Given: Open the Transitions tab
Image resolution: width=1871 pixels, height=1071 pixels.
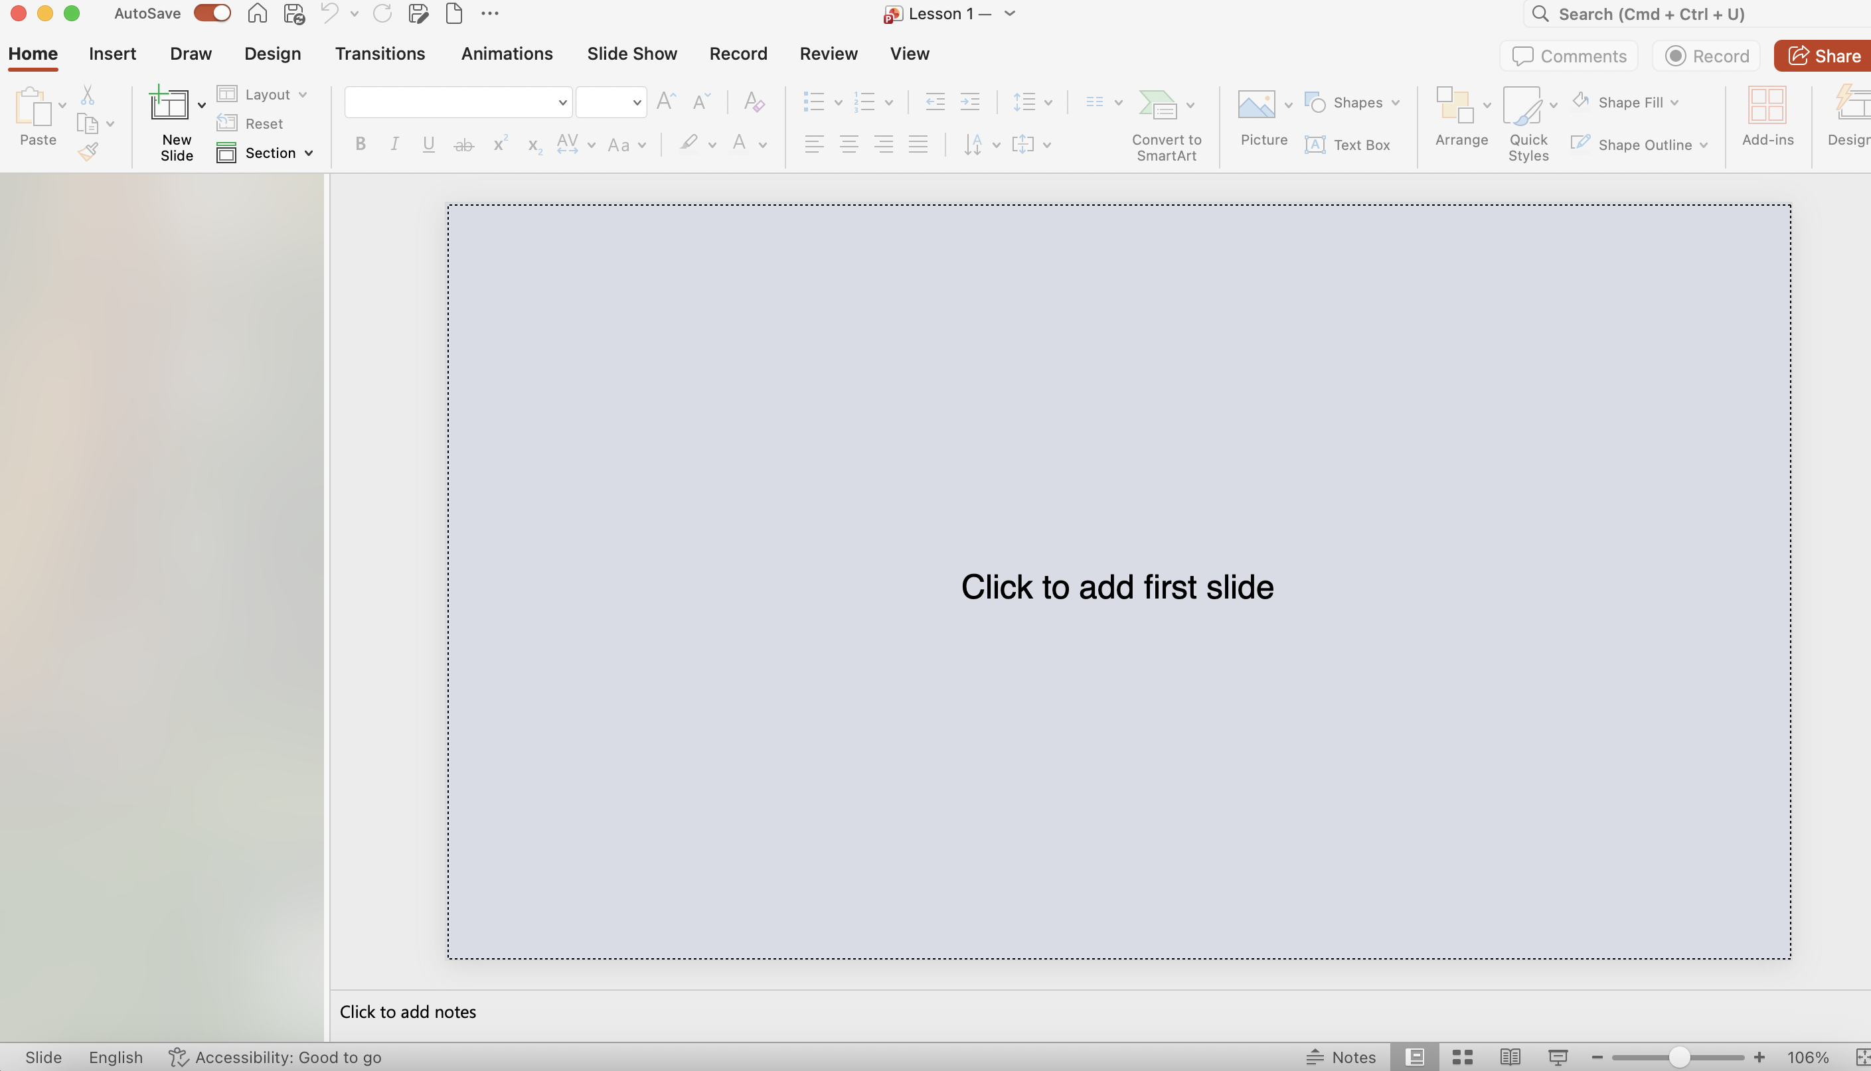Looking at the screenshot, I should tap(380, 54).
